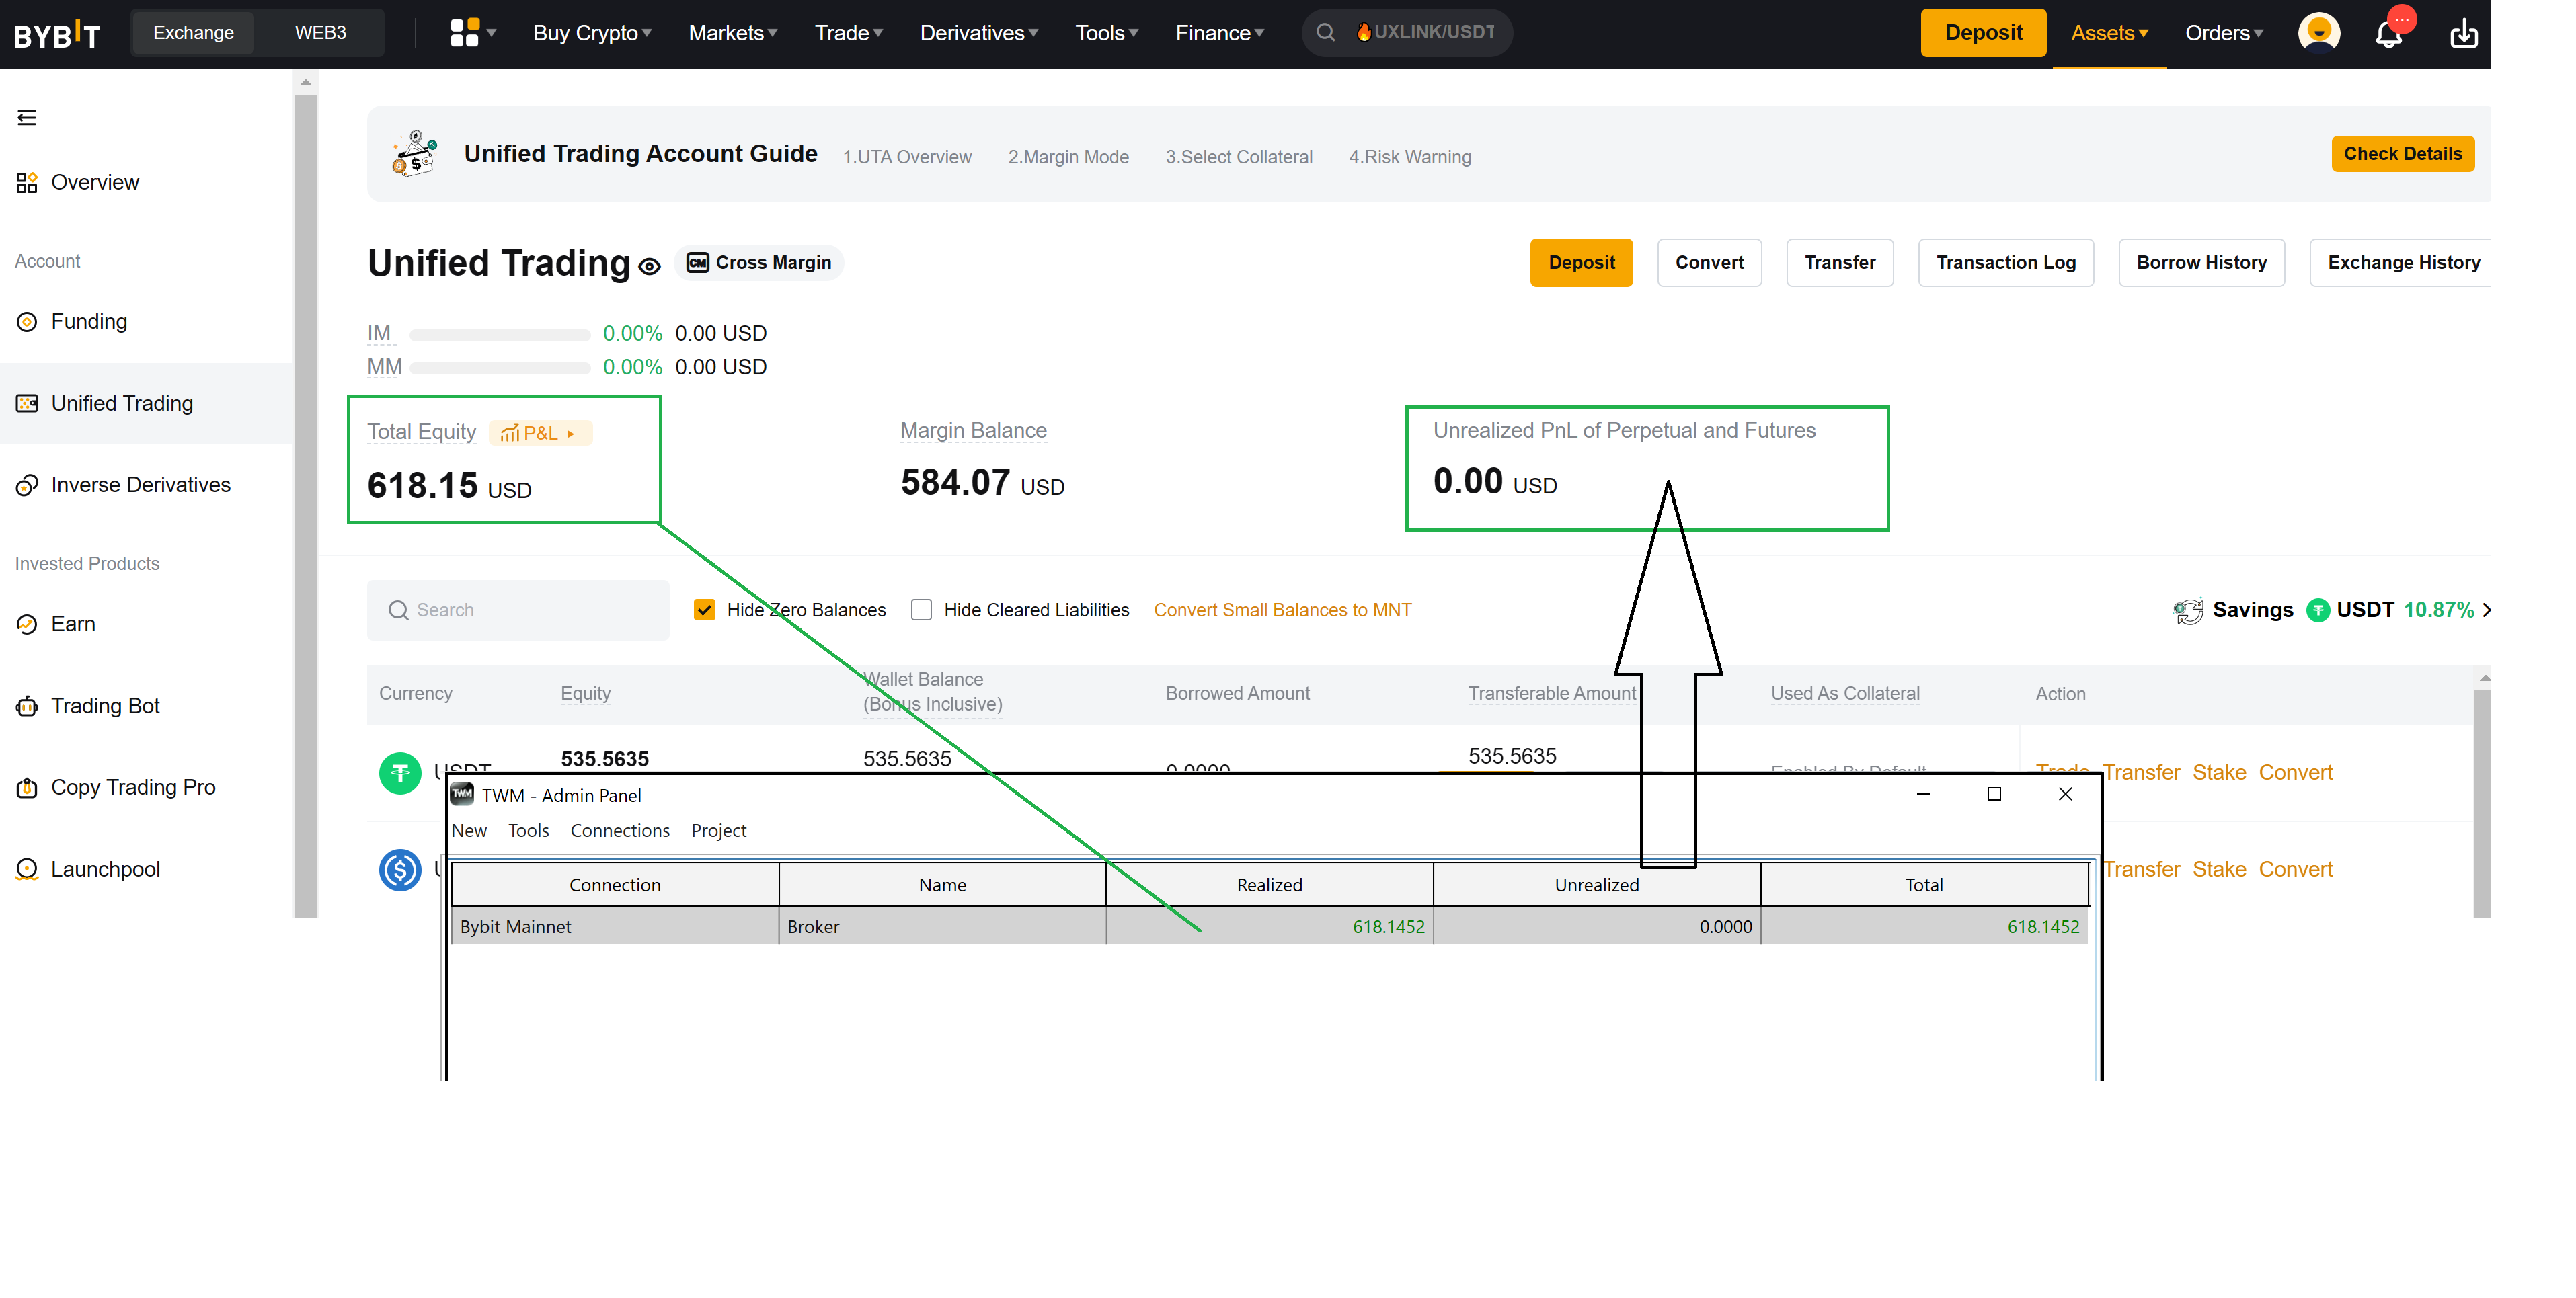Click the Inverse Derivatives sidebar icon
Viewport: 2576px width, 1298px height.
[x=27, y=485]
